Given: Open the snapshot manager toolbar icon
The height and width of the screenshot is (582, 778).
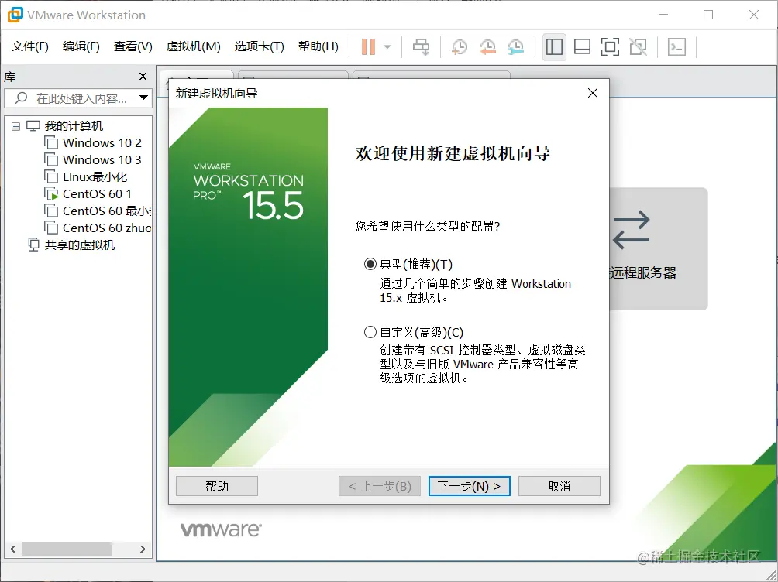Looking at the screenshot, I should click(516, 47).
